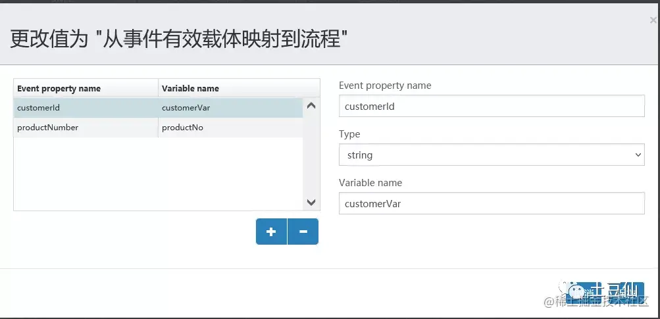Add a new mapping row with plus button
660x319 pixels.
[x=272, y=232]
